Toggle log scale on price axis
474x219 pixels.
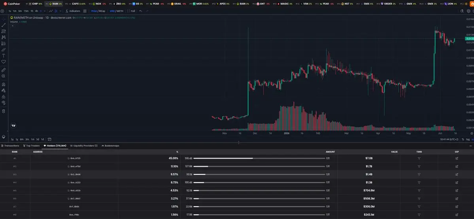click(x=468, y=139)
